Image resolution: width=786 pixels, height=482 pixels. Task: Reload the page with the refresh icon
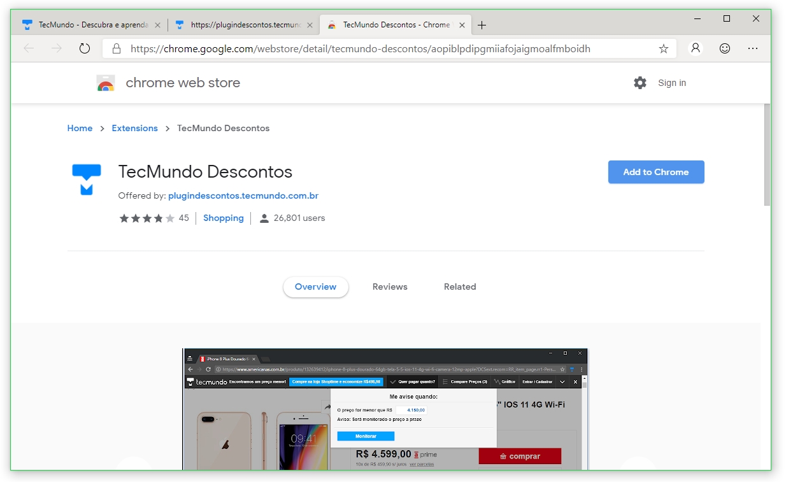(x=85, y=48)
